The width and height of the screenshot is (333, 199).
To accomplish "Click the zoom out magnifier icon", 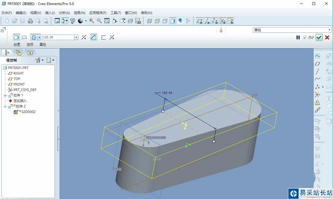I will click(x=99, y=21).
